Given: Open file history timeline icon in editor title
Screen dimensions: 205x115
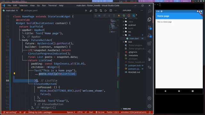Looking at the screenshot, I should pyautogui.click(x=96, y=11).
